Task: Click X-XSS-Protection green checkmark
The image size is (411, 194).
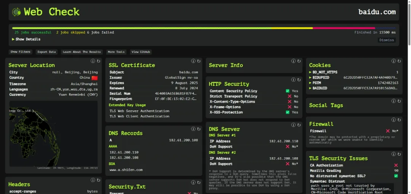Action: (288, 112)
